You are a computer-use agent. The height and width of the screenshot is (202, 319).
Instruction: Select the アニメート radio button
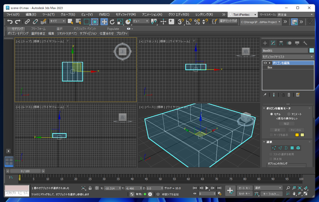[289, 114]
